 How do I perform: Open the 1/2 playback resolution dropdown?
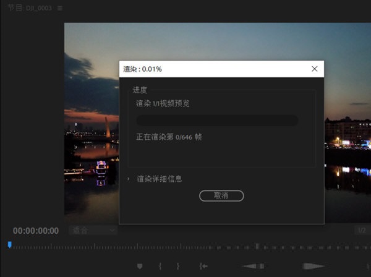(360, 230)
